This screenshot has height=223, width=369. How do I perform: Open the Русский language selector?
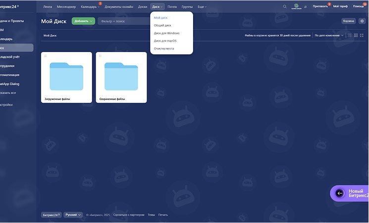(73, 215)
